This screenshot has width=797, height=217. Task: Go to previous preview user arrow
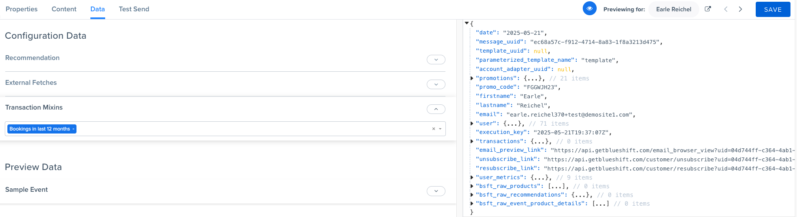[726, 9]
